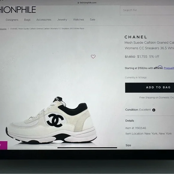The height and width of the screenshot is (174, 174).
Task: Follow the Prequalify link
Action: pyautogui.click(x=169, y=68)
